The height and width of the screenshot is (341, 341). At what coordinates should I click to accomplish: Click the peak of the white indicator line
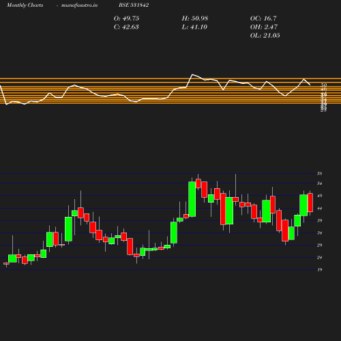click(x=192, y=74)
